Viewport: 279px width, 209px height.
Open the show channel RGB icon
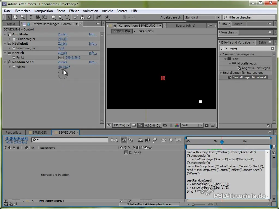click(x=177, y=125)
